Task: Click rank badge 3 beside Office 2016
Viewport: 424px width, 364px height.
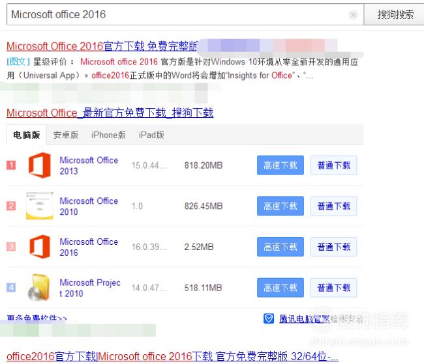Action: 11,247
